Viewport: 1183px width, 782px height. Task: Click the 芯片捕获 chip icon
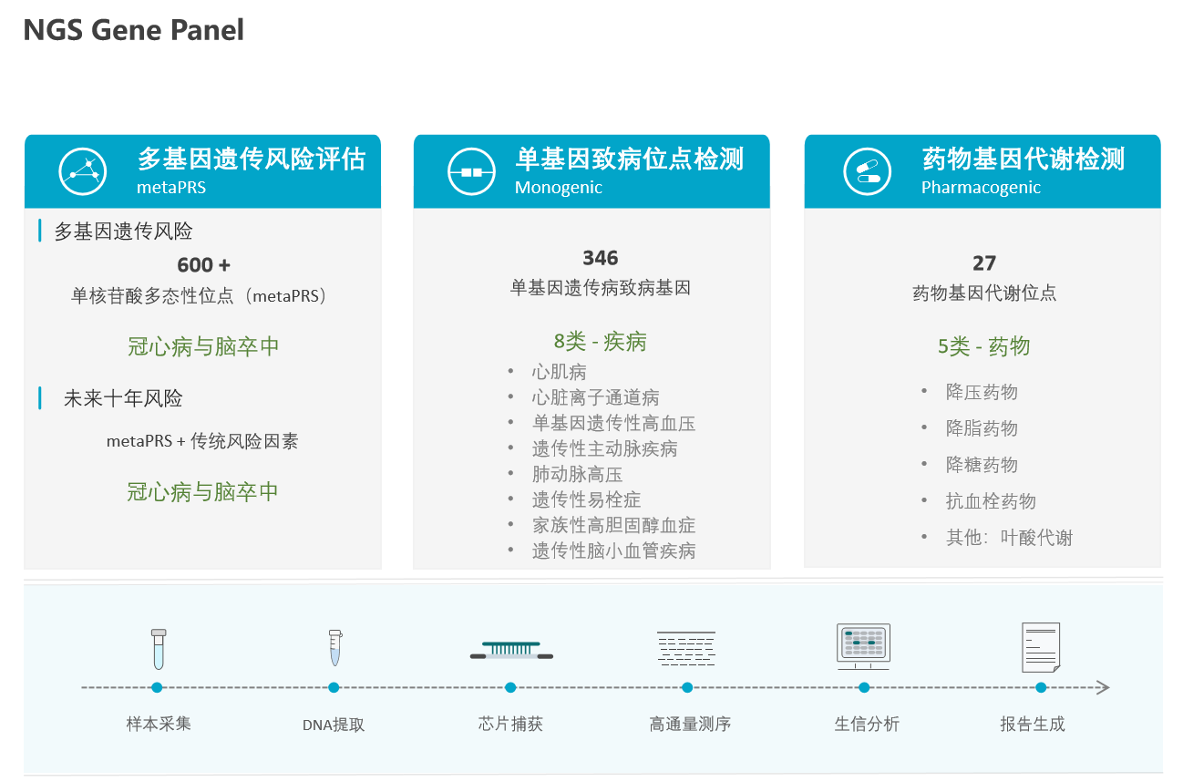tap(510, 651)
